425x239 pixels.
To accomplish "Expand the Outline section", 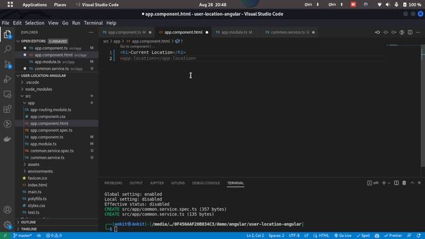I will point(28,222).
